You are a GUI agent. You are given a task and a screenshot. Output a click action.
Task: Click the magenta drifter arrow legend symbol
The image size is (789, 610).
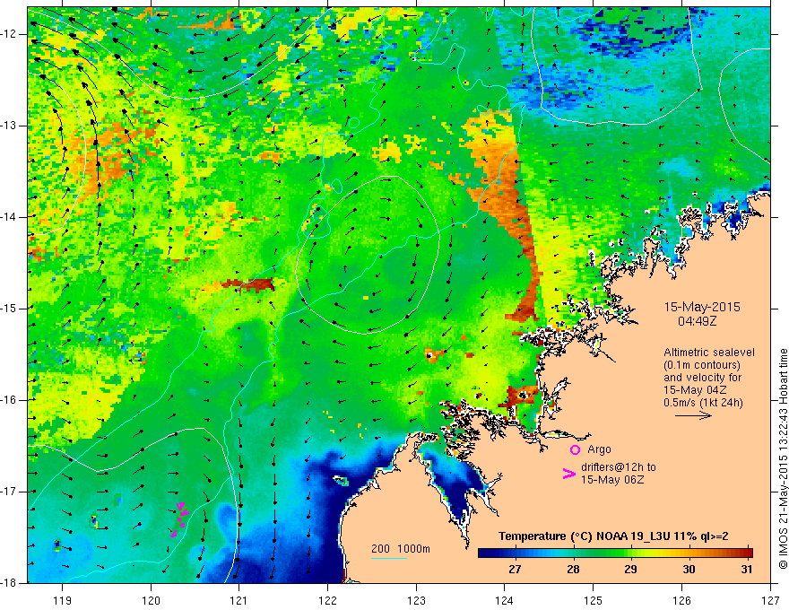568,474
